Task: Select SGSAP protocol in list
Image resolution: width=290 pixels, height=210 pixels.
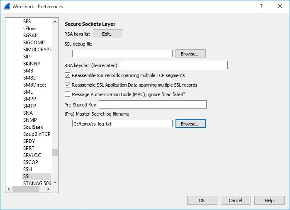Action: (30, 36)
